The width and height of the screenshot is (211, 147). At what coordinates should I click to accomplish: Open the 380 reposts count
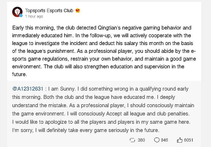pos(141,140)
